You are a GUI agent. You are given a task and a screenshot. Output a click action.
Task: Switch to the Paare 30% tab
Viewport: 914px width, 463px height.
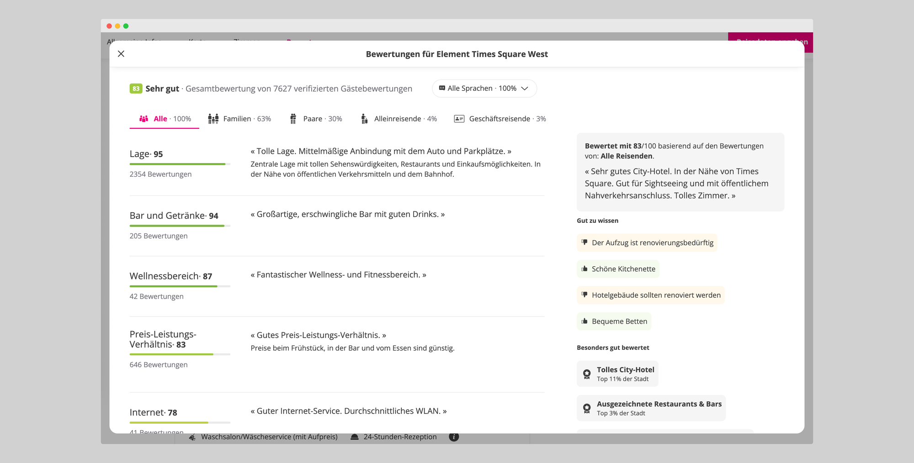(316, 119)
